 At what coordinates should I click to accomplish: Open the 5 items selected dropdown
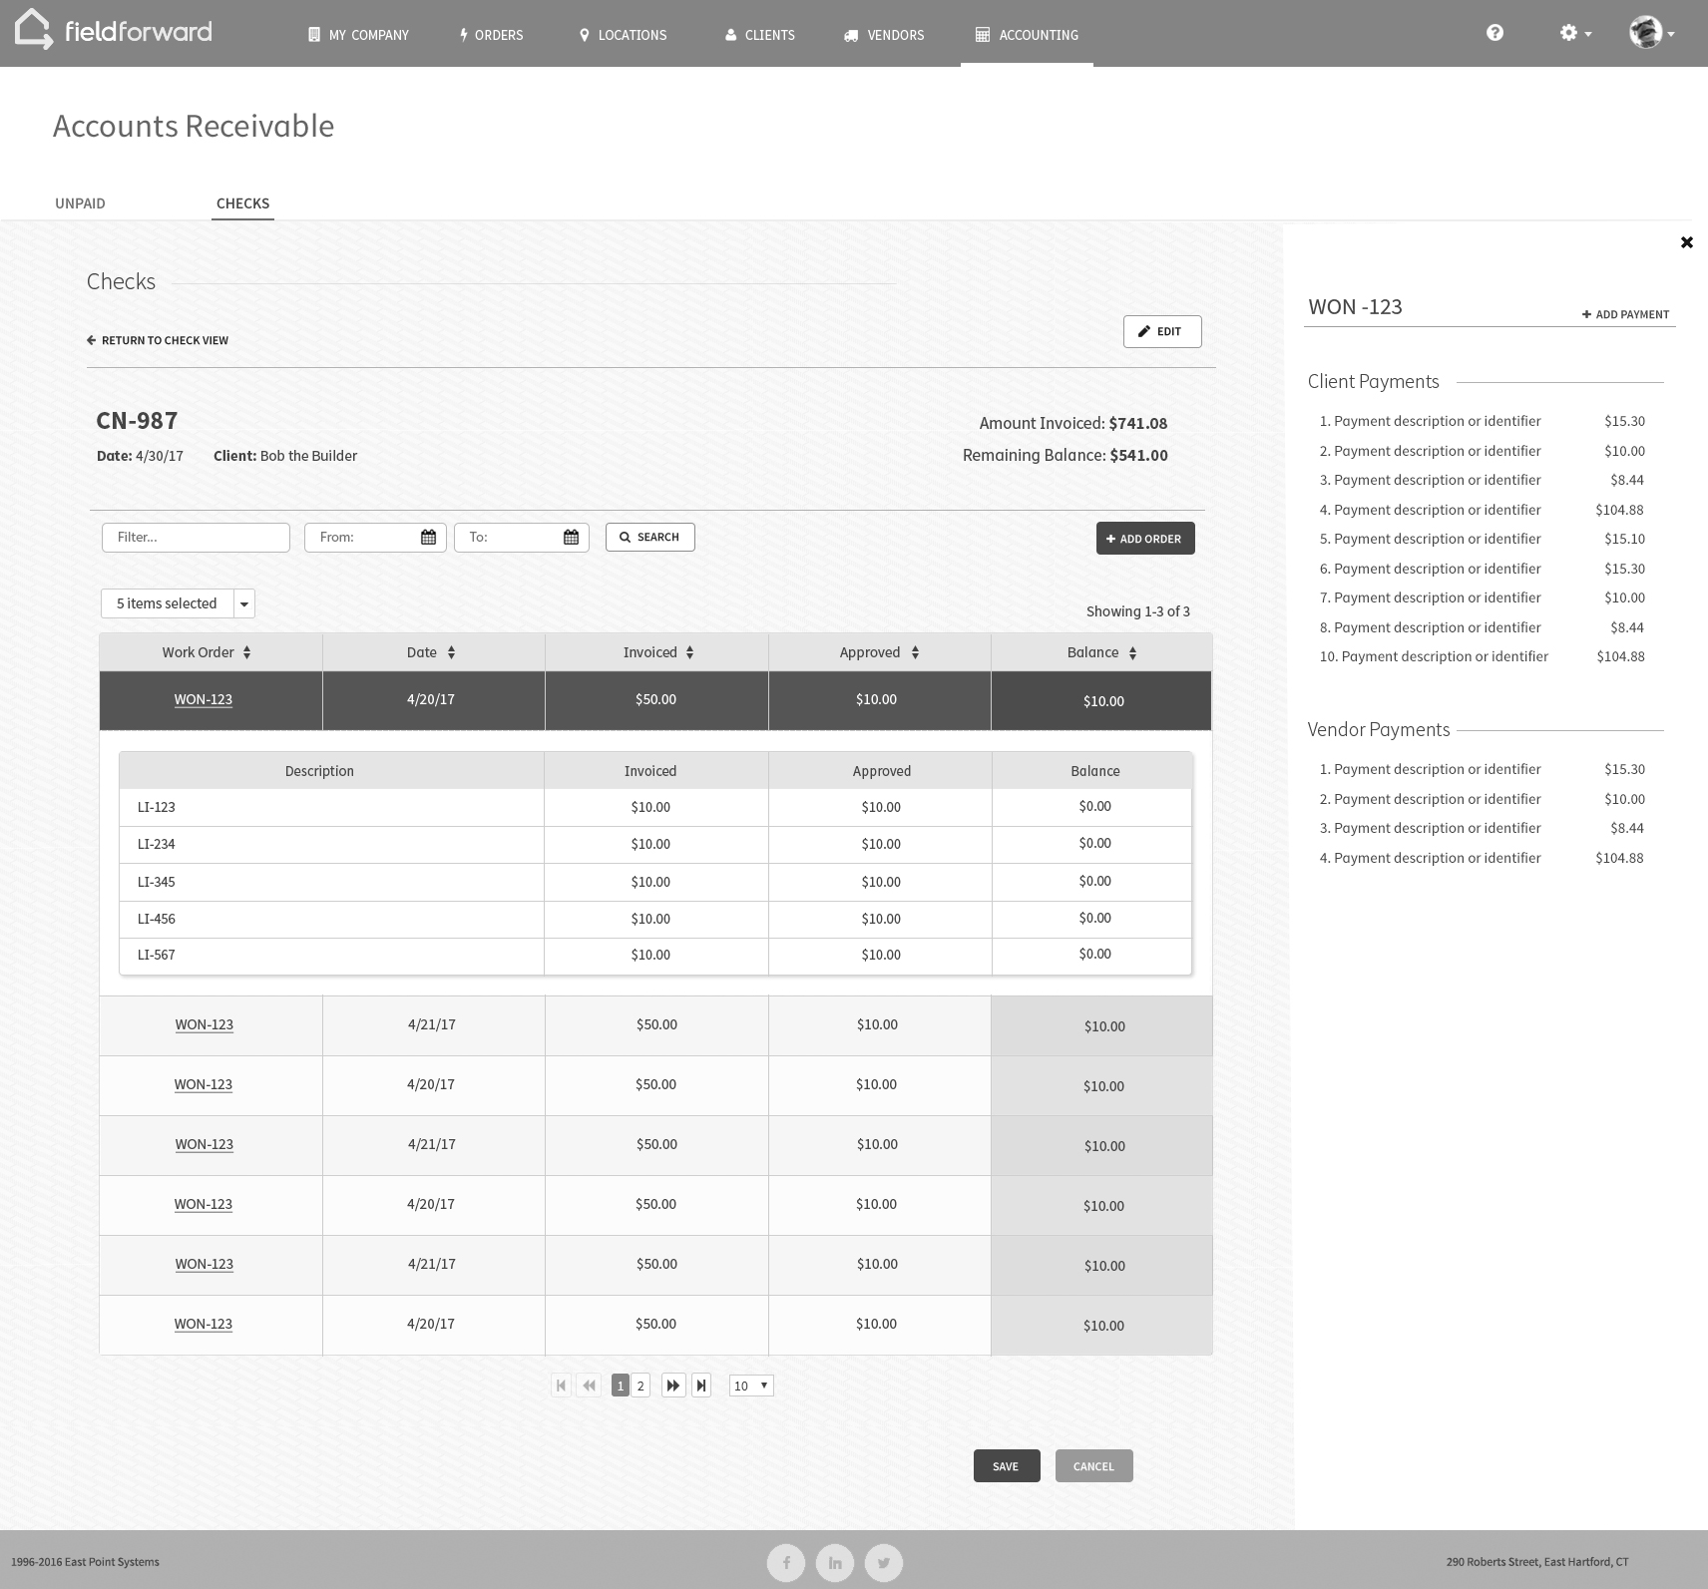point(244,602)
